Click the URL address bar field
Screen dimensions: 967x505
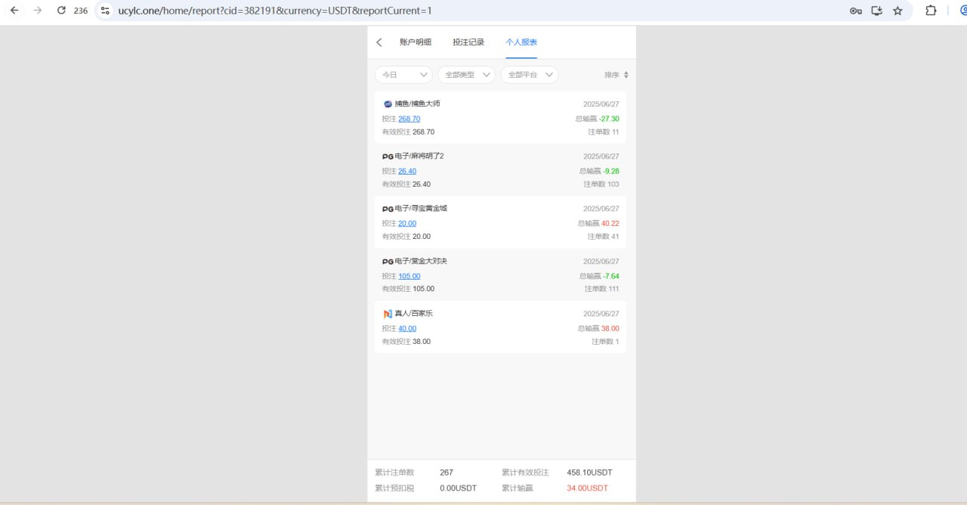coord(453,11)
